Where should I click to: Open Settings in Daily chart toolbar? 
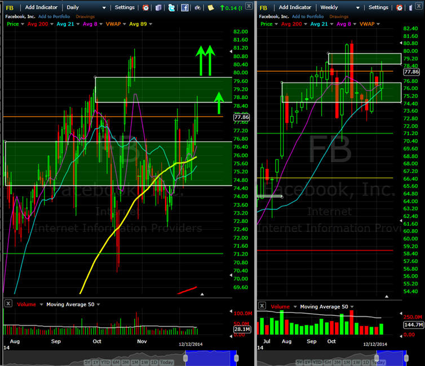[x=125, y=7]
